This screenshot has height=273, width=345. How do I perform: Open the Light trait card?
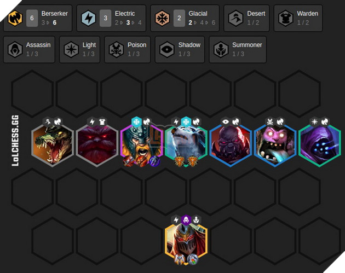79,50
